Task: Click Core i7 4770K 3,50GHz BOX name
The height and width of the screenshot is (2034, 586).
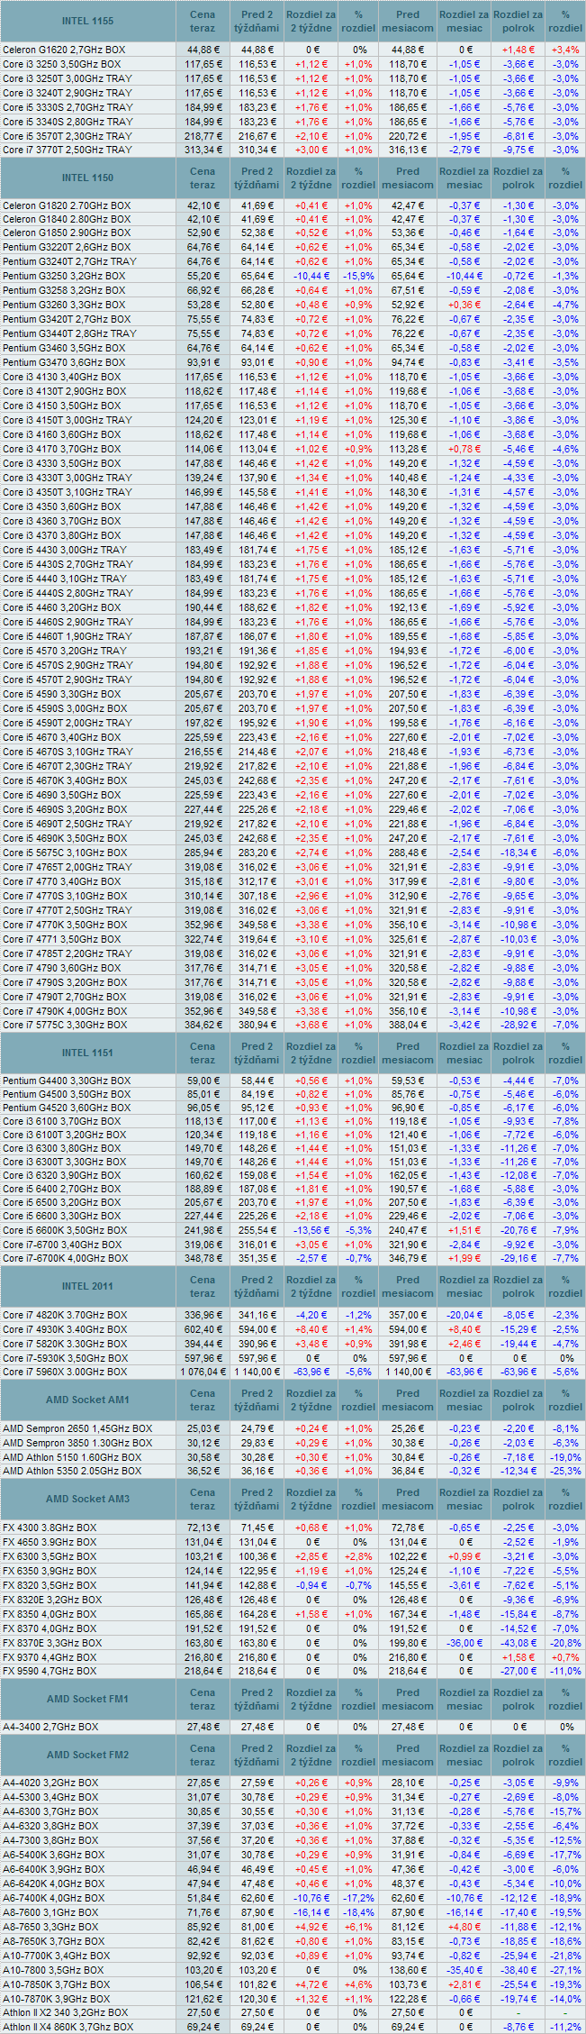Action: pos(65,925)
